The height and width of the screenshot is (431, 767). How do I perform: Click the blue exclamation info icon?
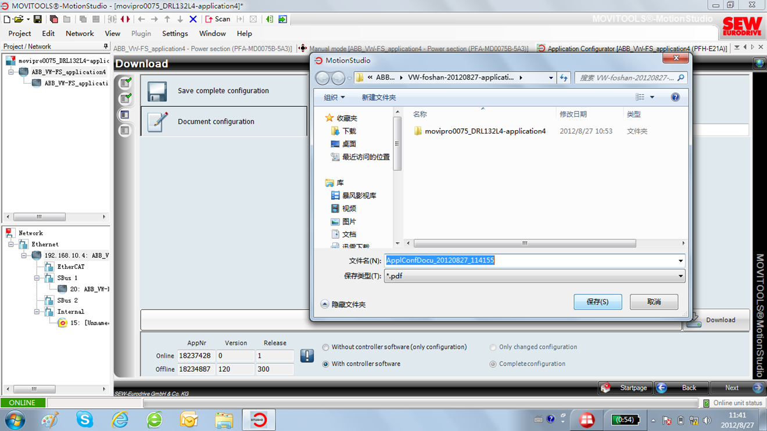click(307, 355)
